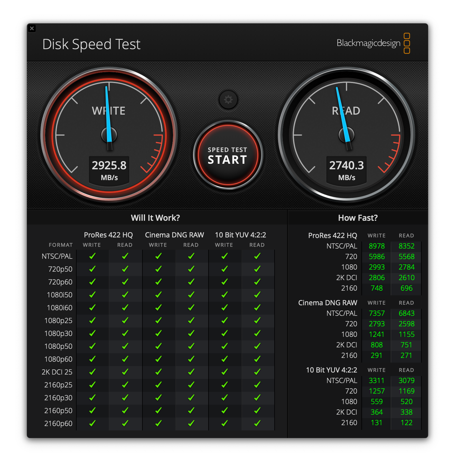Click ProRes 1080 read value 2784

pos(406,267)
